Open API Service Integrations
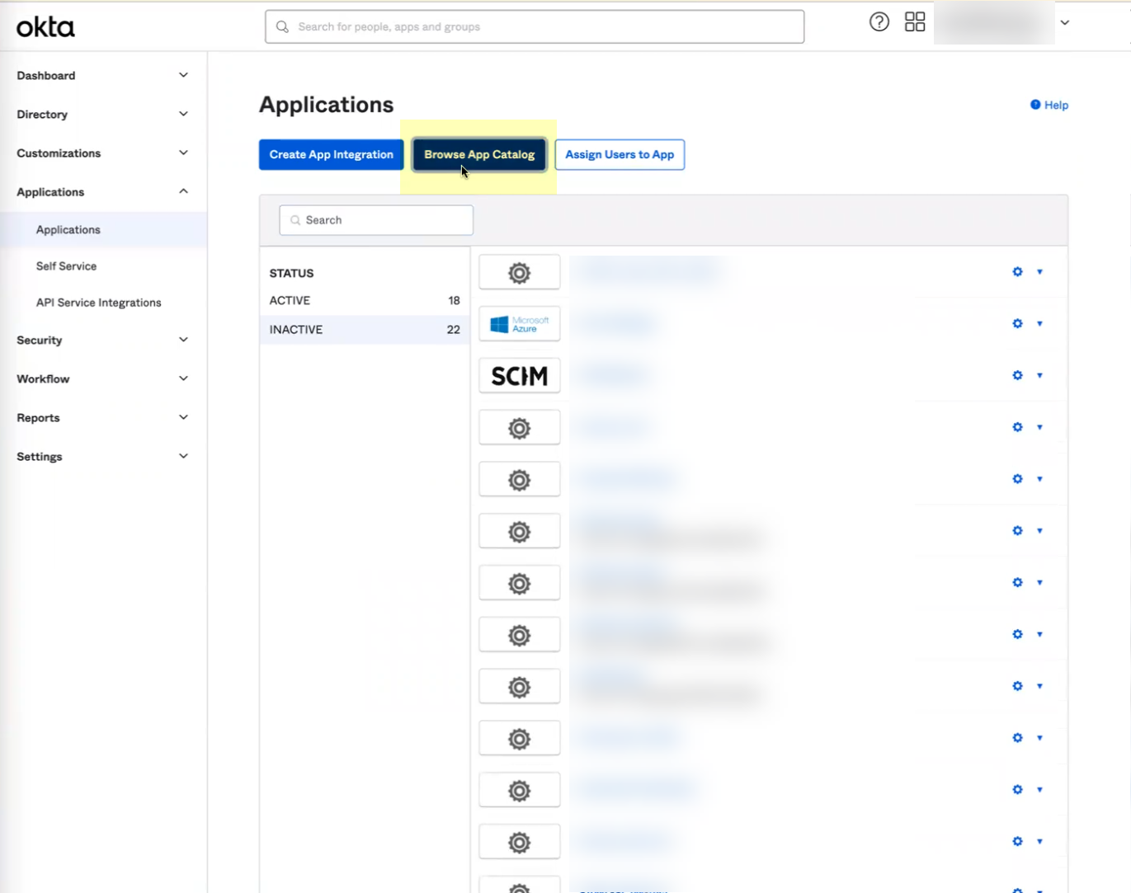 (x=98, y=302)
